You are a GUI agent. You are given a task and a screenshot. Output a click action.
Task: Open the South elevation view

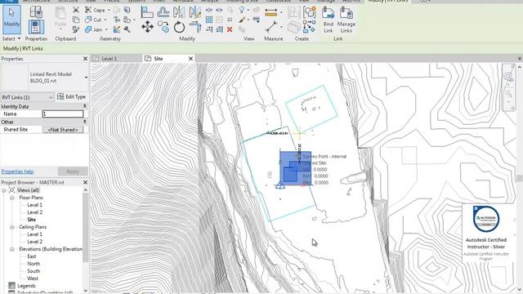[x=34, y=271]
